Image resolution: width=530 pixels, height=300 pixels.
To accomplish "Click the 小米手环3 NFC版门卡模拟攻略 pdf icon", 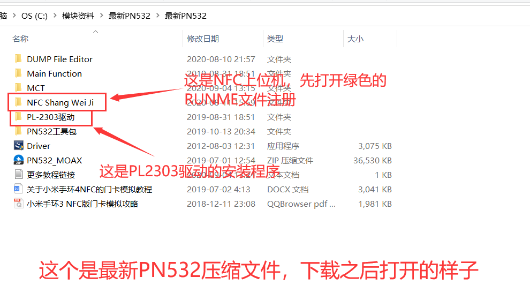I will (18, 204).
